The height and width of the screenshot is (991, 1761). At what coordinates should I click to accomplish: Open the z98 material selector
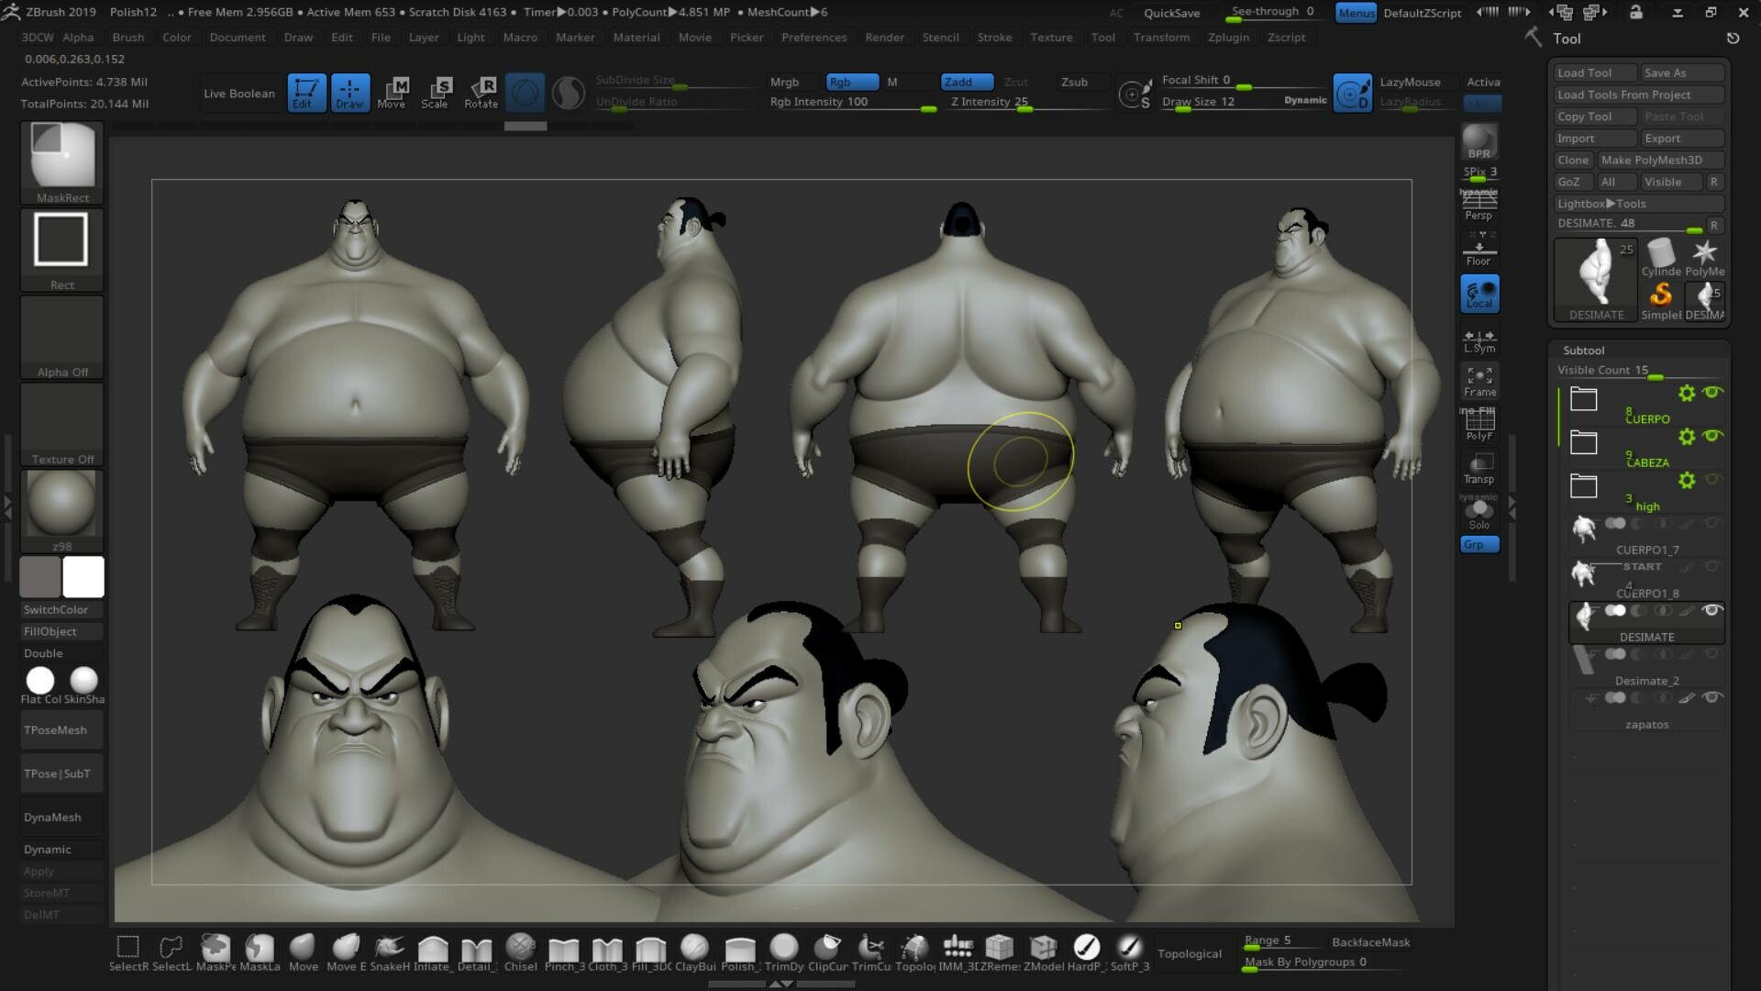(61, 511)
